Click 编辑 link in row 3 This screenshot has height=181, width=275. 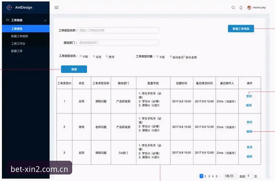[249, 156]
